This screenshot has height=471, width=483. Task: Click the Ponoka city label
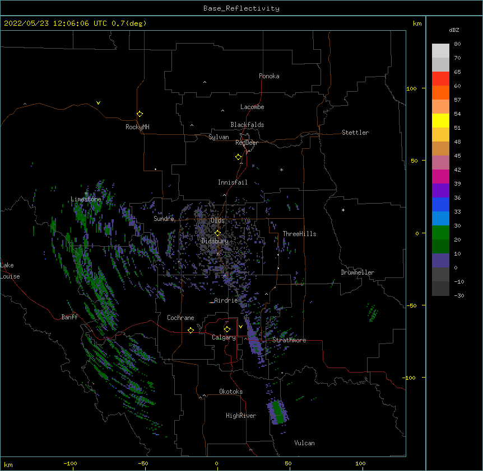[x=269, y=76]
